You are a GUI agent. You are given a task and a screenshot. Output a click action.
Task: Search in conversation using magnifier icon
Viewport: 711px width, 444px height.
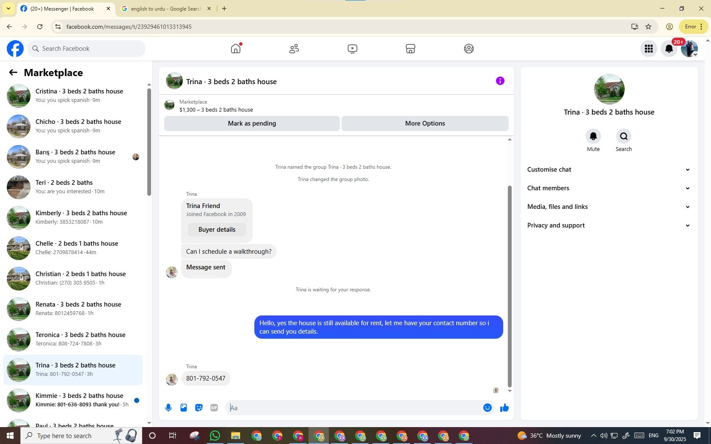pyautogui.click(x=623, y=136)
